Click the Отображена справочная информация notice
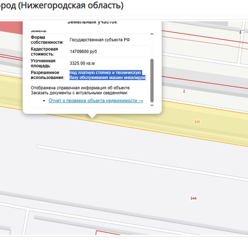 point(81,90)
